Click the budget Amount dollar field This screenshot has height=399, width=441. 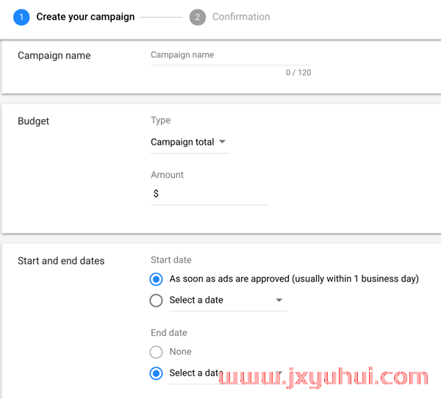[209, 194]
